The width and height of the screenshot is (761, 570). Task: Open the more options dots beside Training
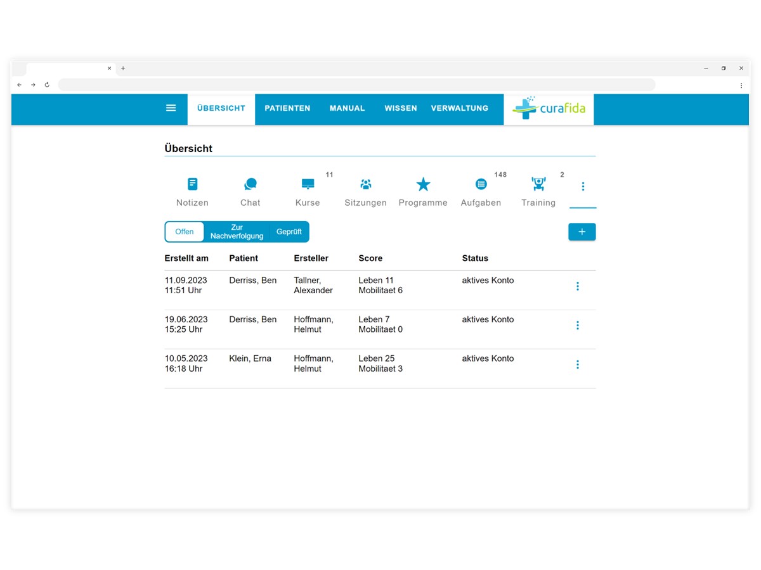[583, 186]
